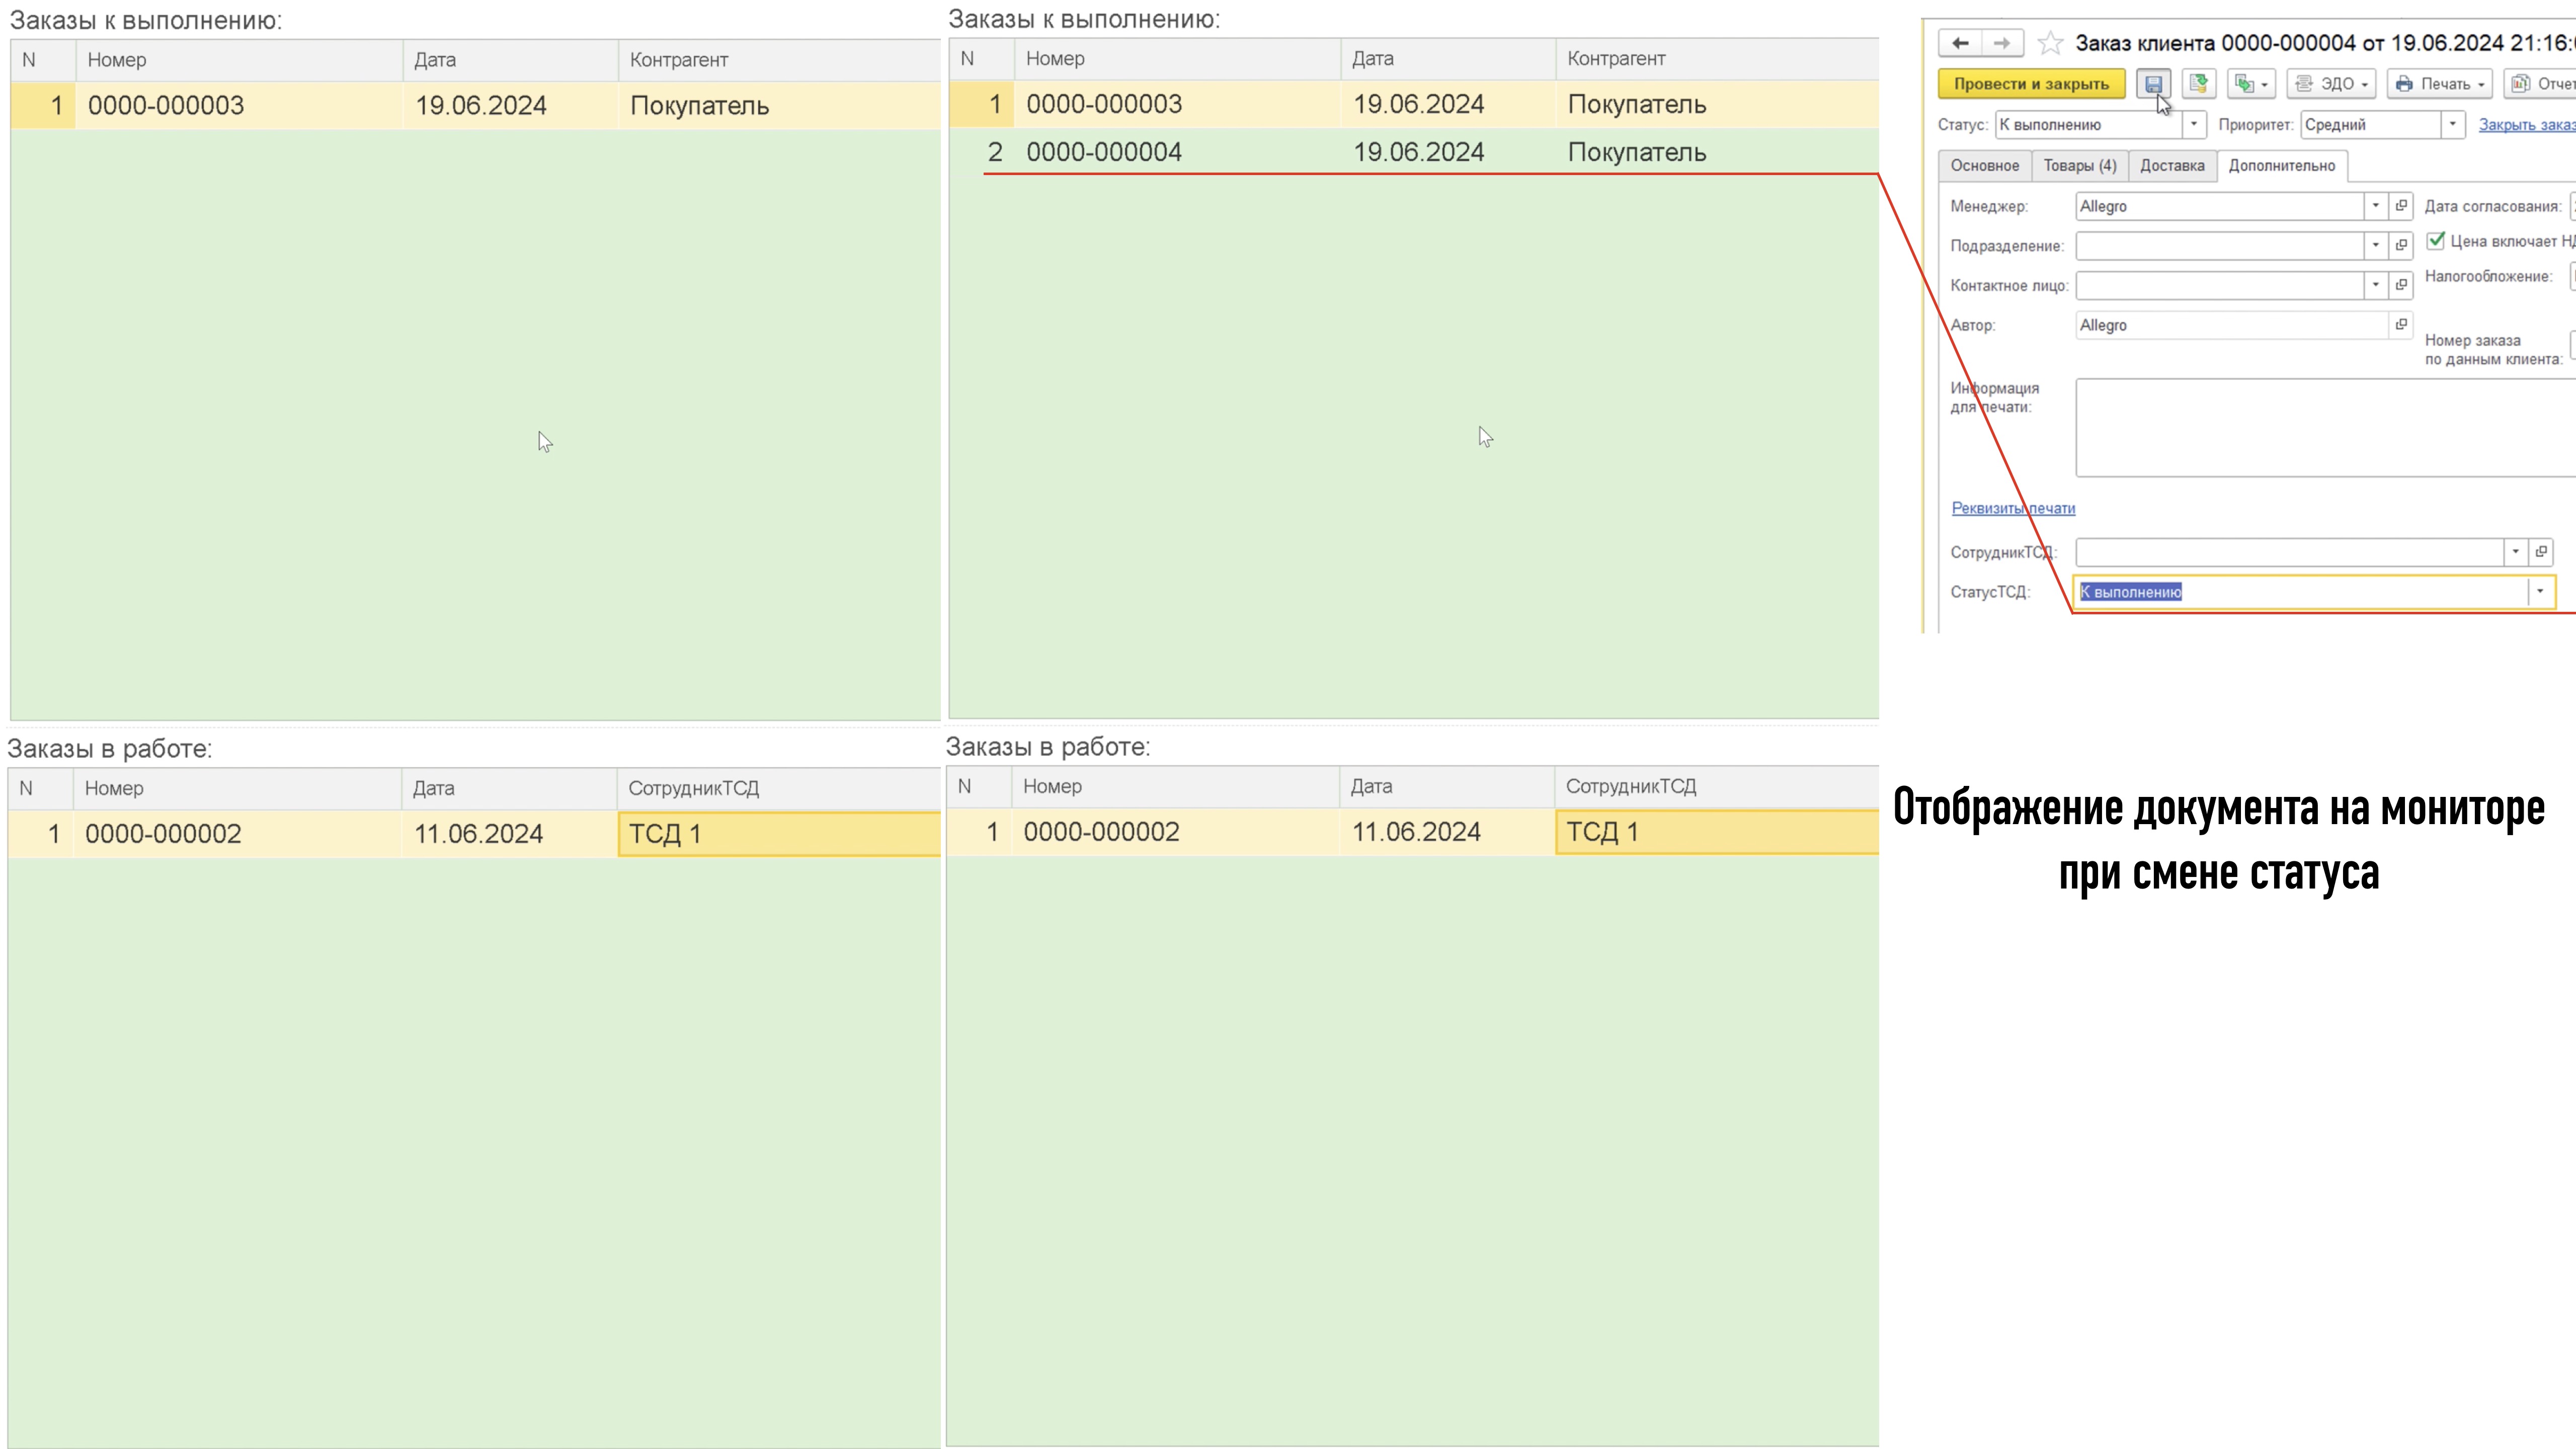Switch to the Товары (4) tab
The height and width of the screenshot is (1449, 2576).
[x=2079, y=166]
